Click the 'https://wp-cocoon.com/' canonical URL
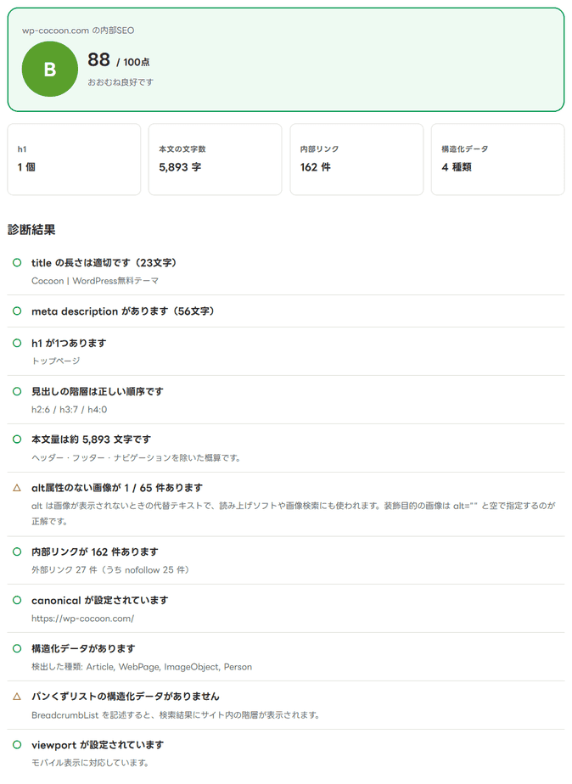Screen dimensions: 572x784 click(82, 619)
